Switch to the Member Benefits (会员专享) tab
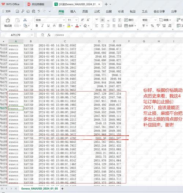 pos(159,11)
